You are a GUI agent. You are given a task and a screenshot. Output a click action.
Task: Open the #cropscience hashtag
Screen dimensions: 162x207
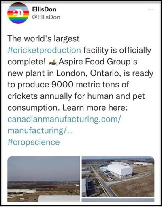[x=34, y=142]
